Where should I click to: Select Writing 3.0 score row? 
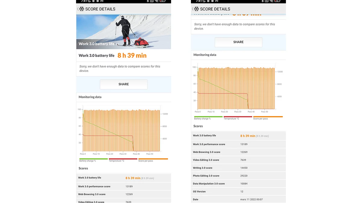pos(238,168)
